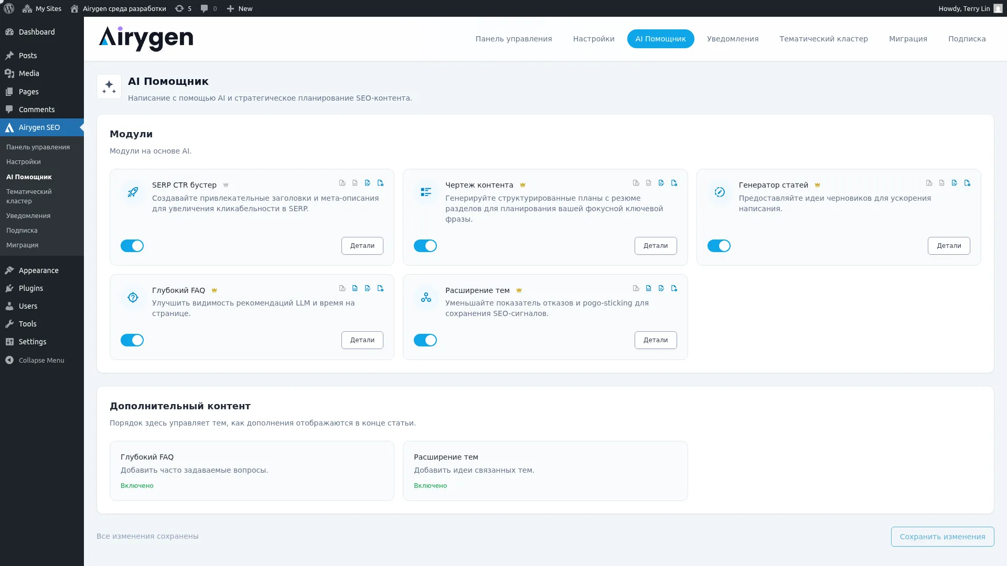The image size is (1007, 566).
Task: Open the My Sites admin bar menu
Action: [x=42, y=8]
